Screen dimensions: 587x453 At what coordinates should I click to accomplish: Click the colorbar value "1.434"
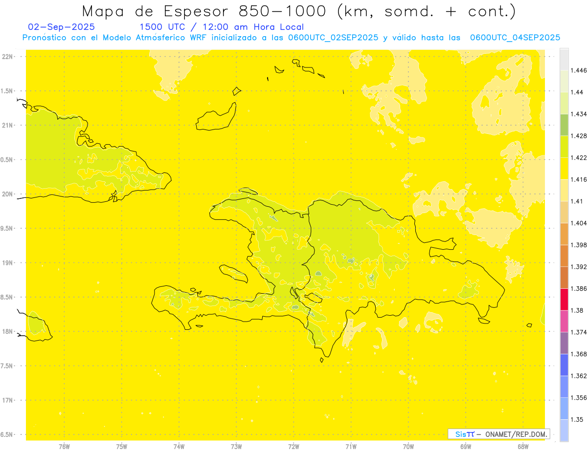tap(578, 114)
